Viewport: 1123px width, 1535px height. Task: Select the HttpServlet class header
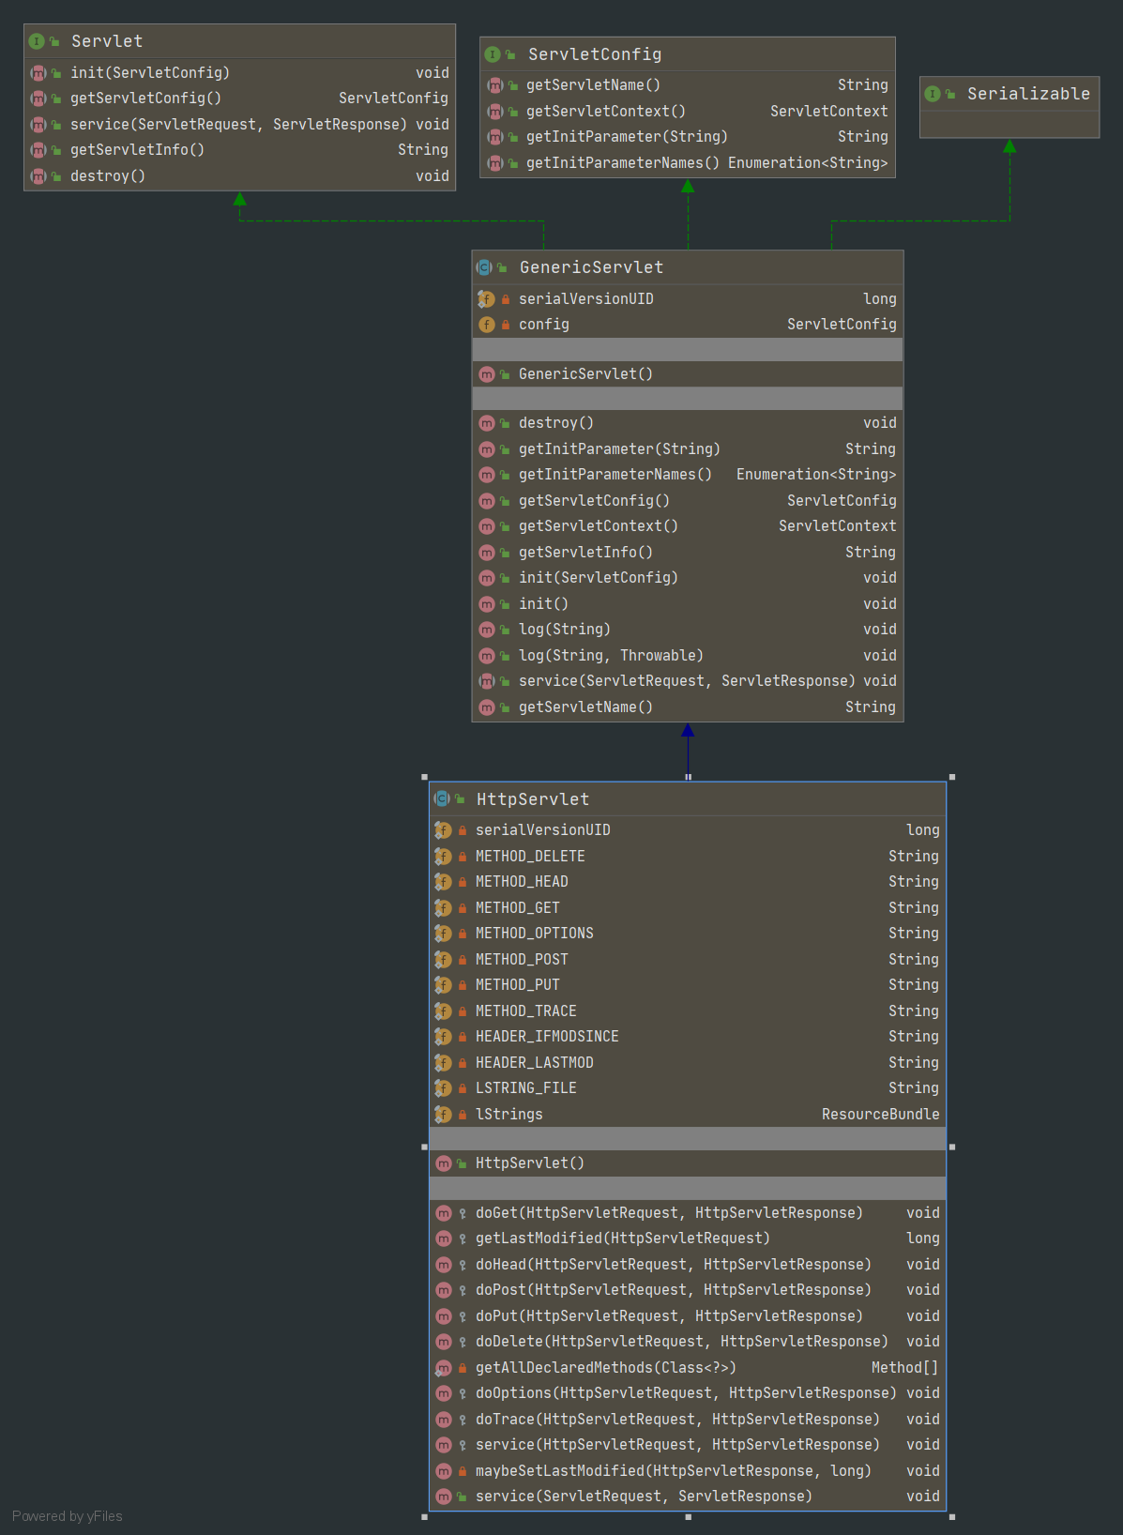688,799
